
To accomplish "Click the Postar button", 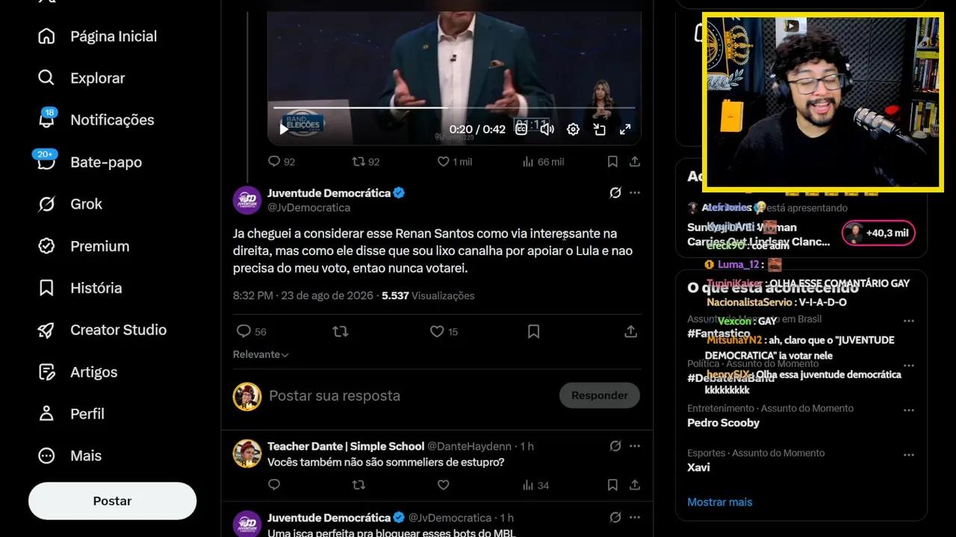I will tap(112, 501).
